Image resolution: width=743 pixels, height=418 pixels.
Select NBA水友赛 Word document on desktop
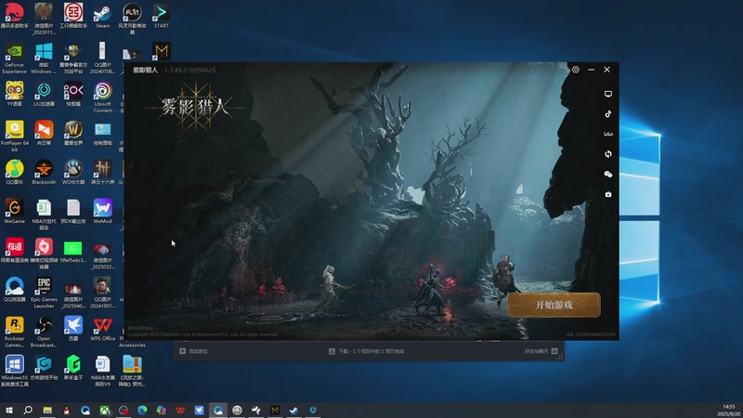[x=103, y=371]
